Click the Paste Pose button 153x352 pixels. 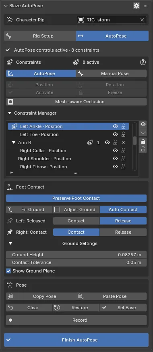pyautogui.click(x=112, y=296)
